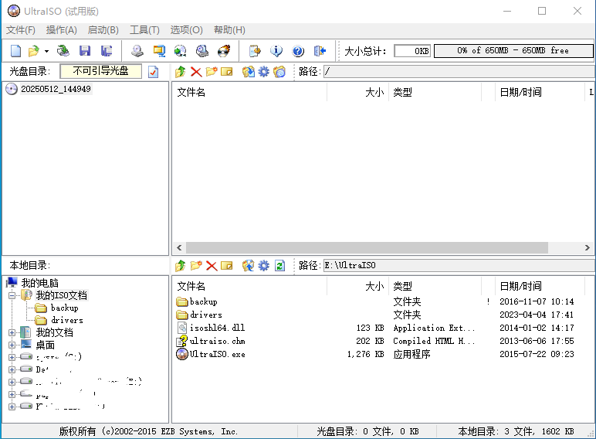Expand the 桌面 tree node

pos(12,345)
